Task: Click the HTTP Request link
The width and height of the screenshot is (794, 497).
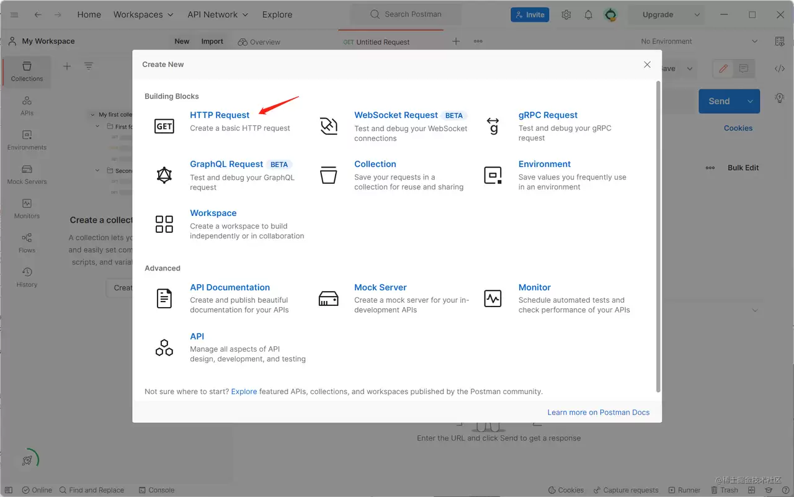Action: (x=220, y=115)
